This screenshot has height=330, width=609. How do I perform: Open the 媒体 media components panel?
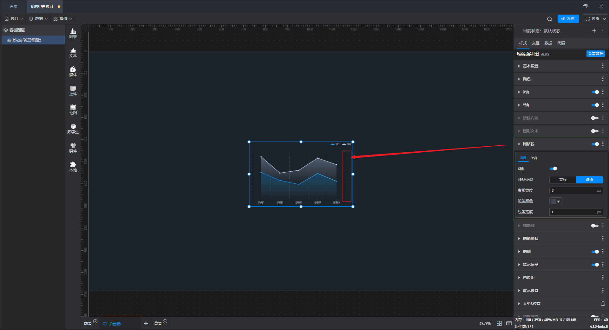point(73,71)
